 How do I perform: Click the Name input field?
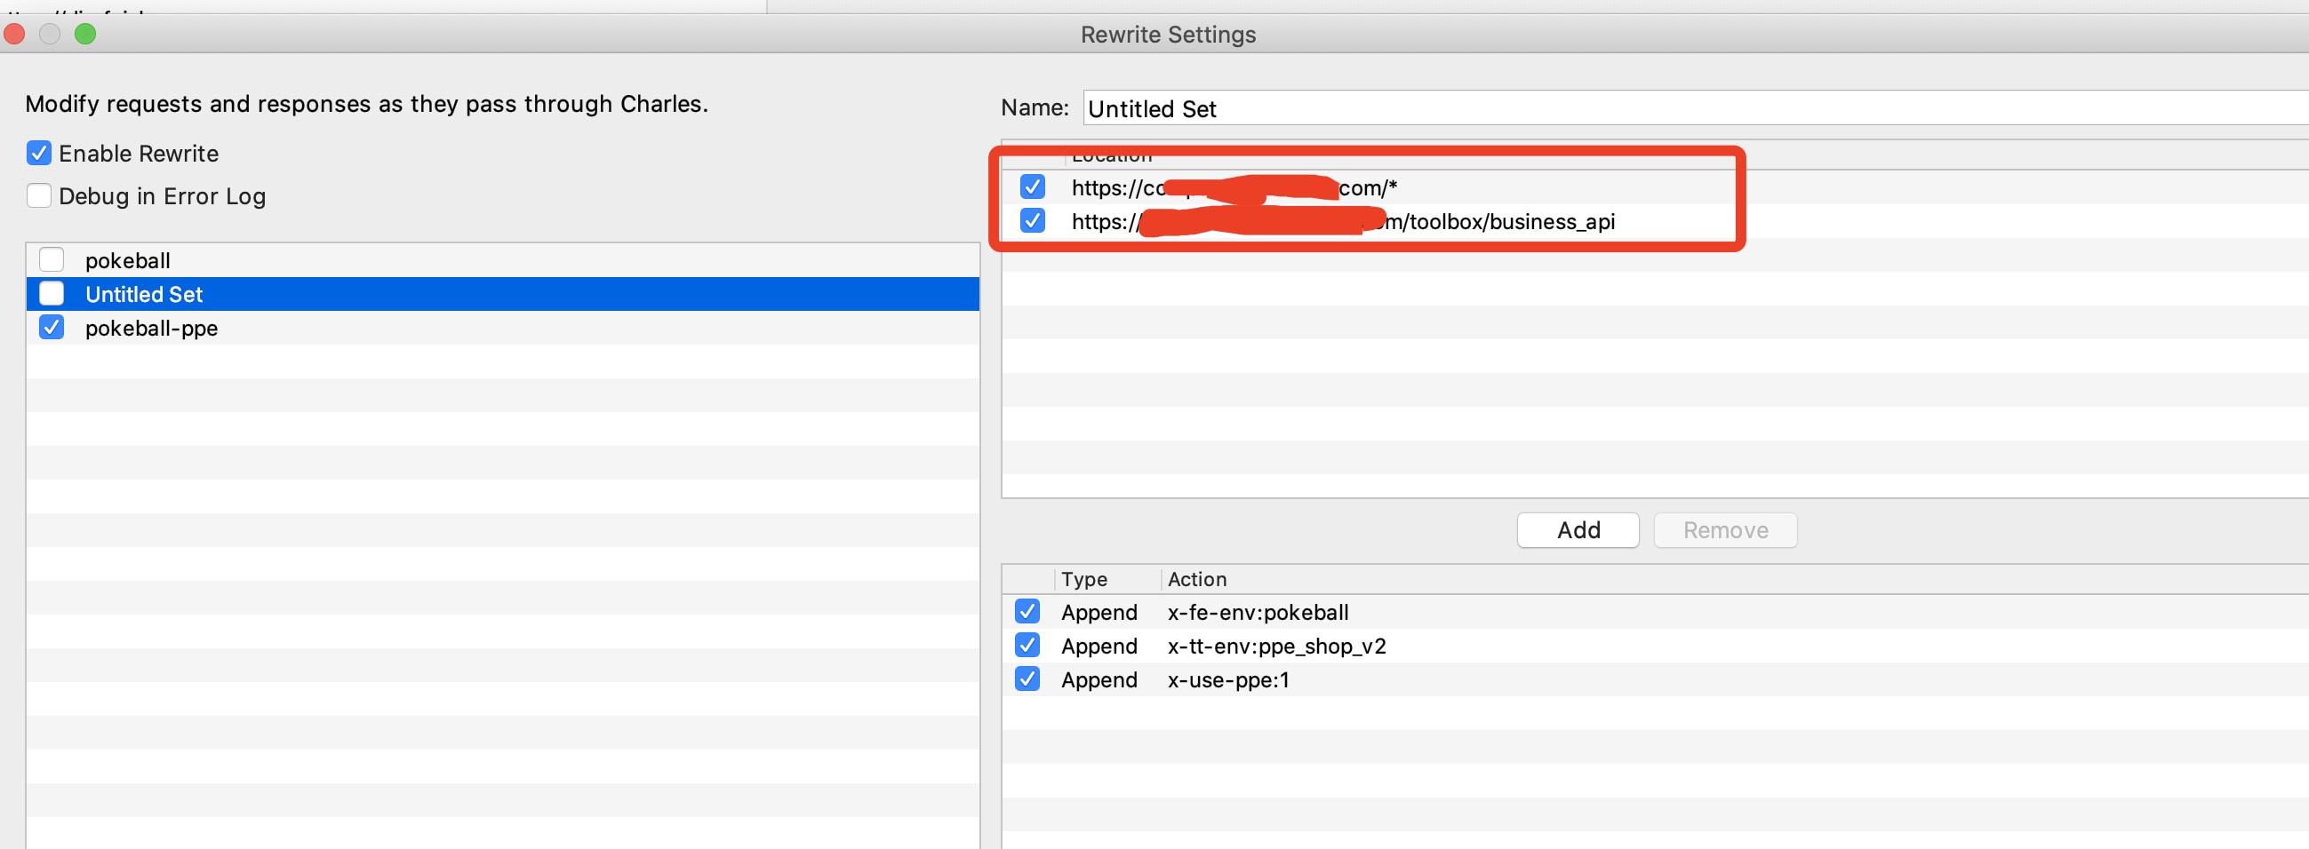(x=1685, y=108)
